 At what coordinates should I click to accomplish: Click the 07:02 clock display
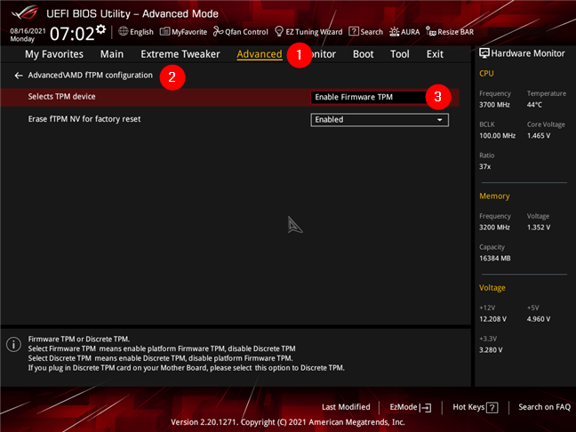click(72, 34)
